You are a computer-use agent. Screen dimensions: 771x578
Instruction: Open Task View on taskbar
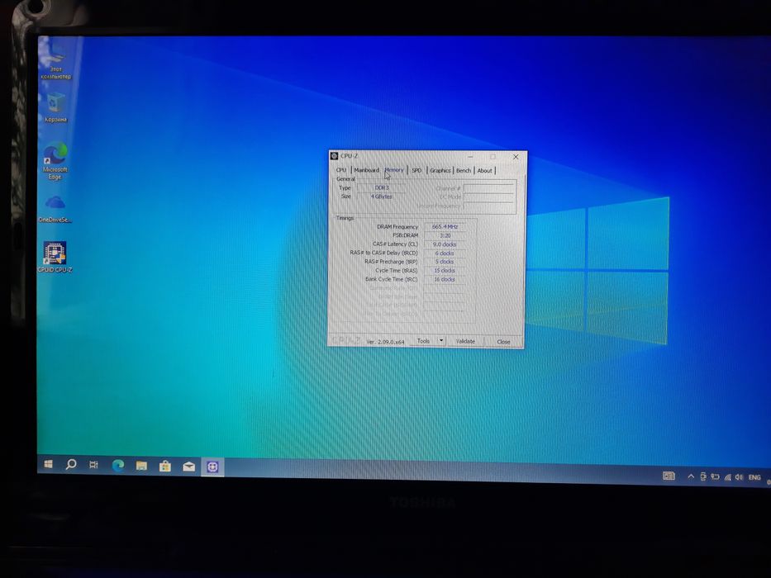[x=93, y=464]
